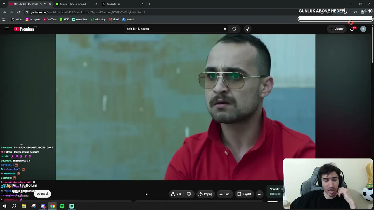This screenshot has width=374, height=210.
Task: Open Gmail bookmark
Action: [x=114, y=20]
